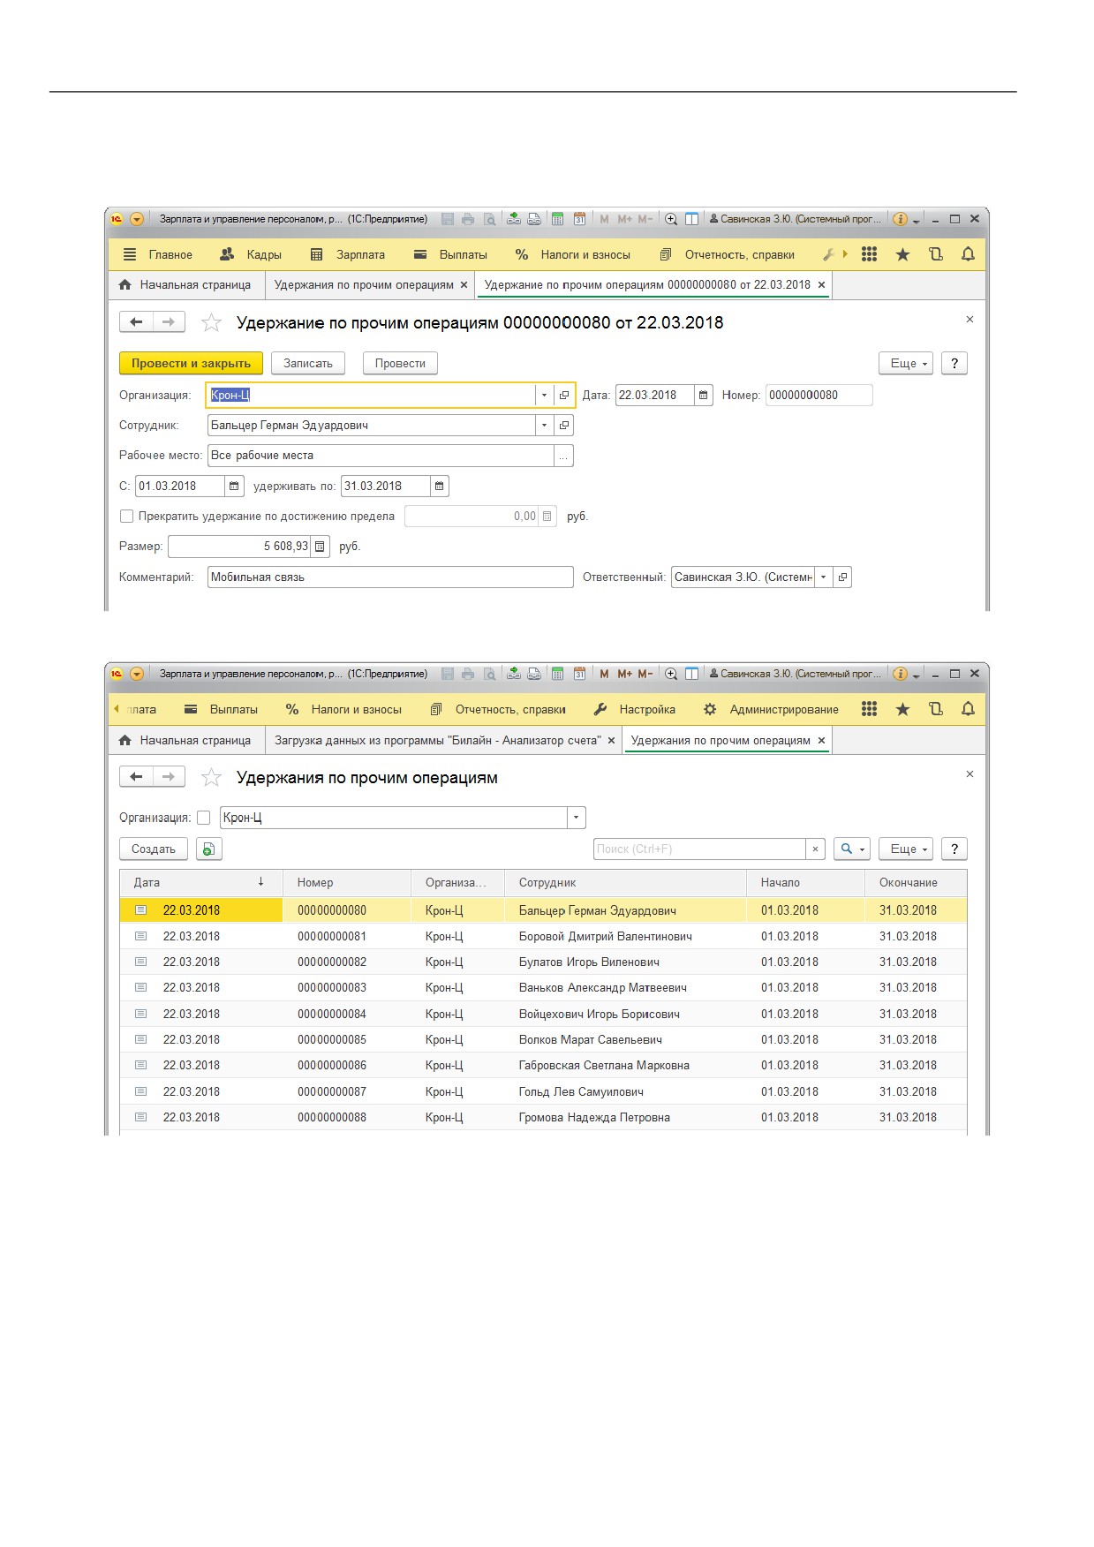The width and height of the screenshot is (1094, 1547).
Task: Click info icon in upper title bar
Action: (x=900, y=219)
